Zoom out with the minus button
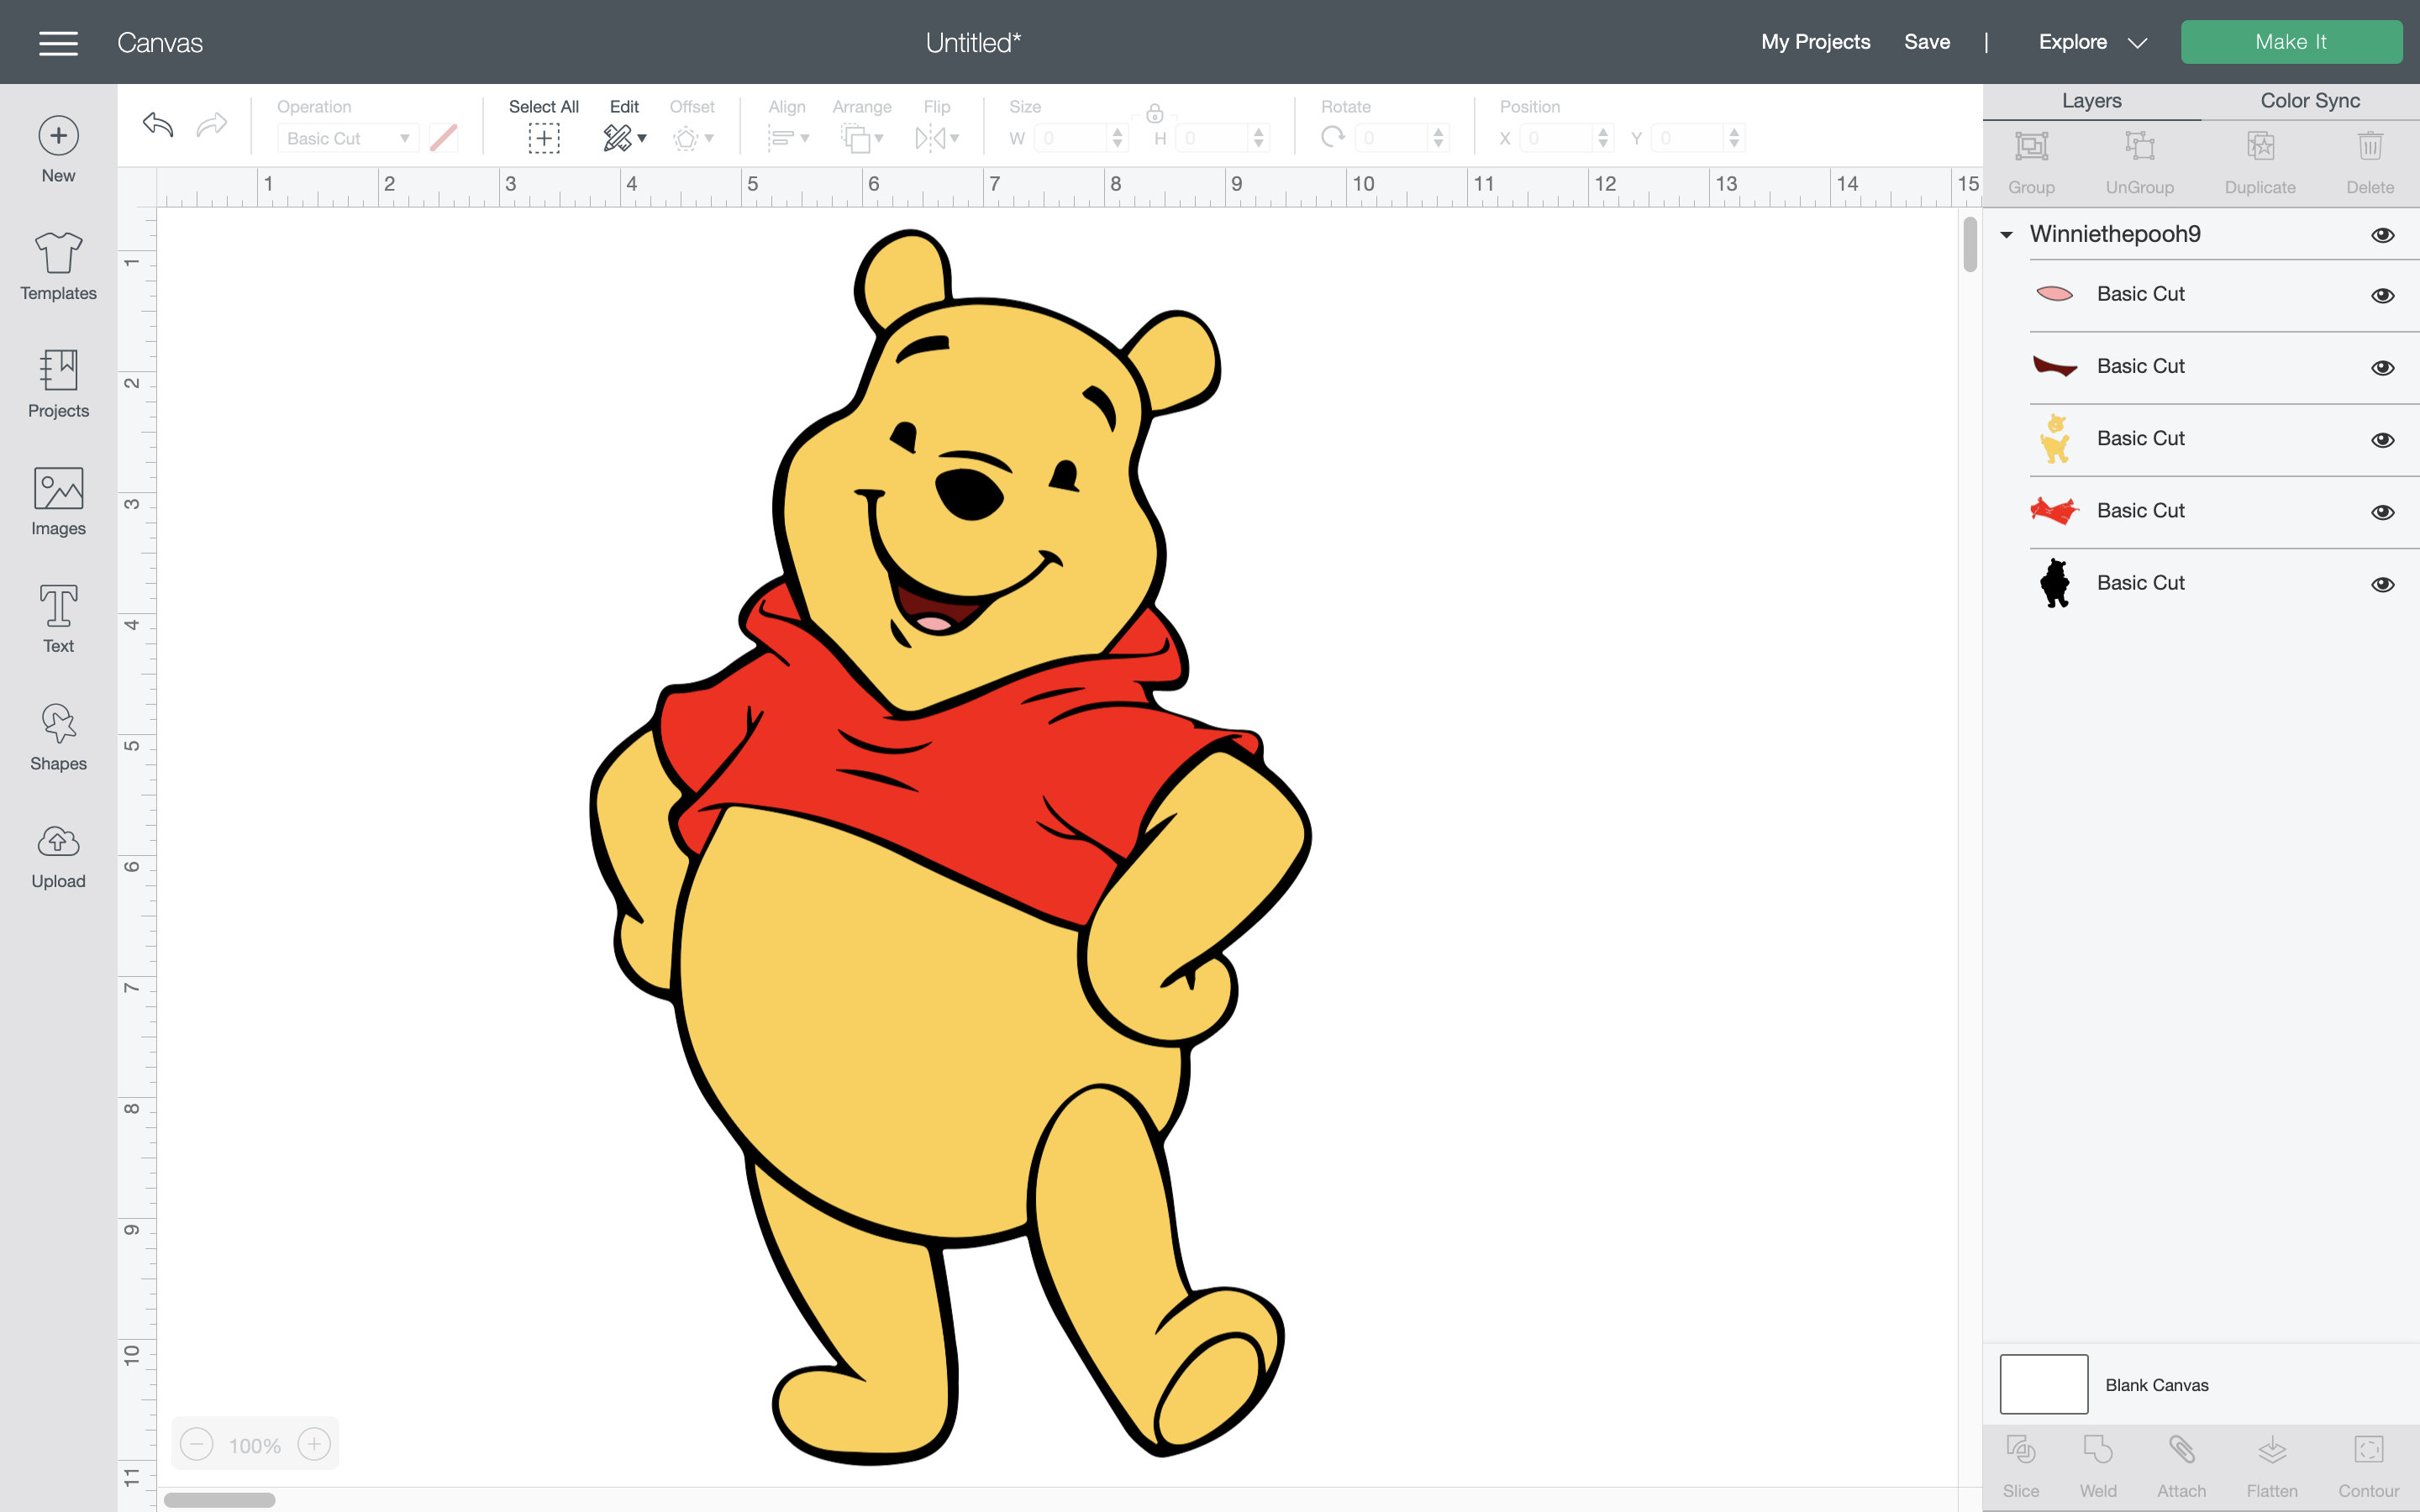The image size is (2420, 1512). 197,1444
